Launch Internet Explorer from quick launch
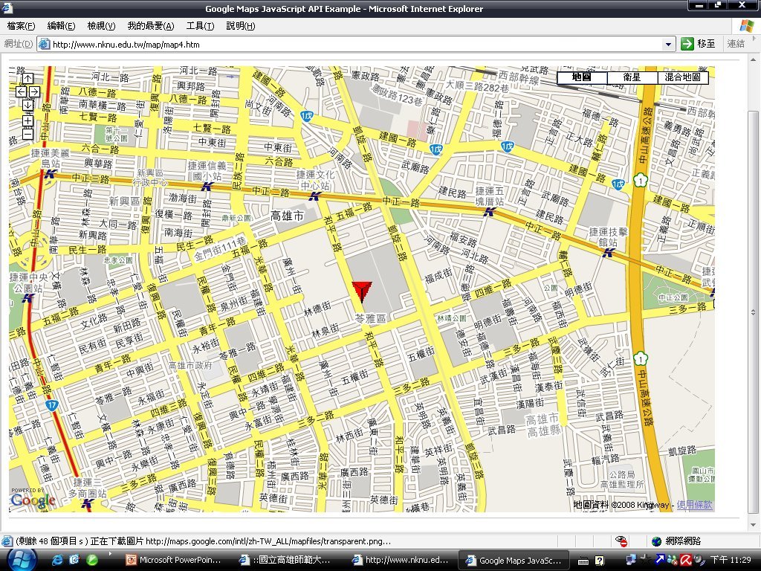 tap(57, 560)
